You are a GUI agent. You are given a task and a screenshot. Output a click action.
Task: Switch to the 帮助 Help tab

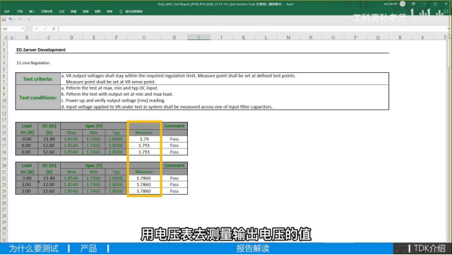point(110,11)
